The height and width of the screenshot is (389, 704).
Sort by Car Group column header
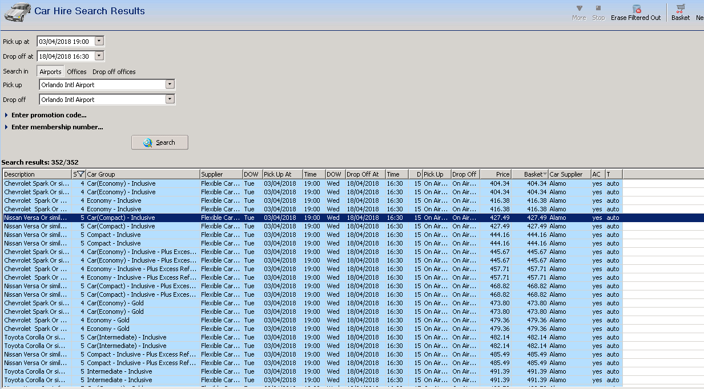click(143, 174)
